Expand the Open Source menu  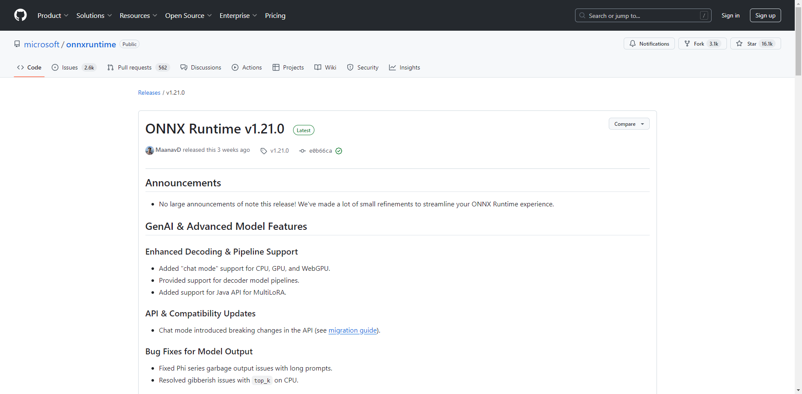[x=189, y=15]
